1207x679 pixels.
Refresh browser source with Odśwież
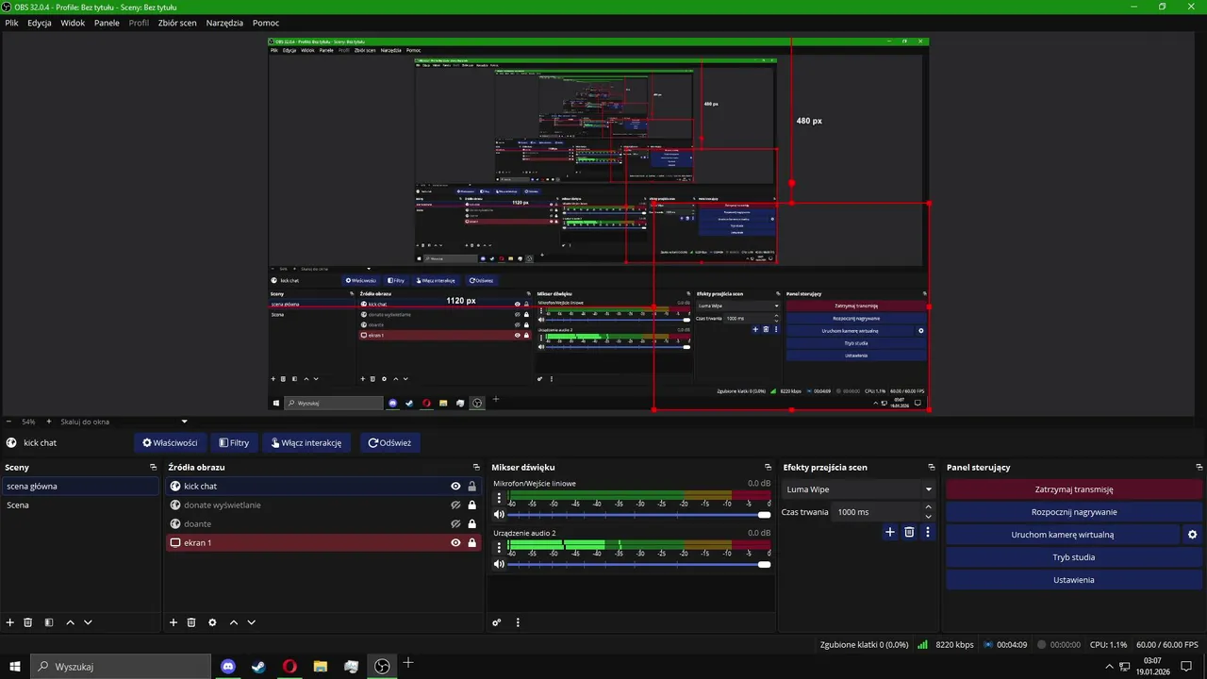click(x=389, y=442)
